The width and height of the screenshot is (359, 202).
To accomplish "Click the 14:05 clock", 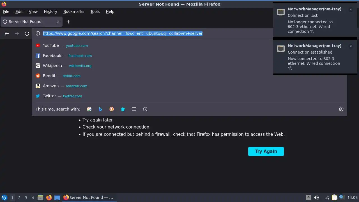I will [353, 198].
